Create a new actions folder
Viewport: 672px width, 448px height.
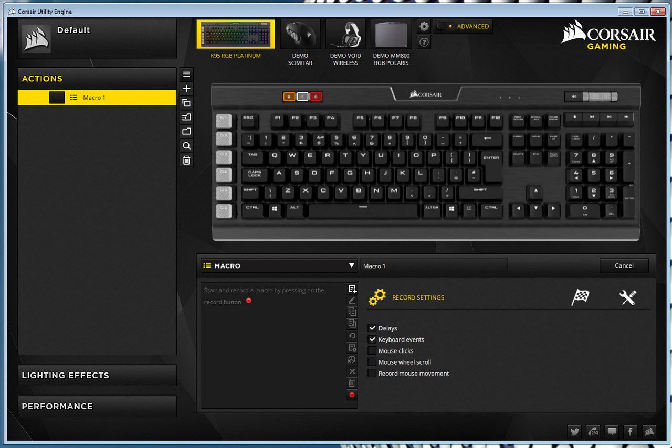click(186, 131)
